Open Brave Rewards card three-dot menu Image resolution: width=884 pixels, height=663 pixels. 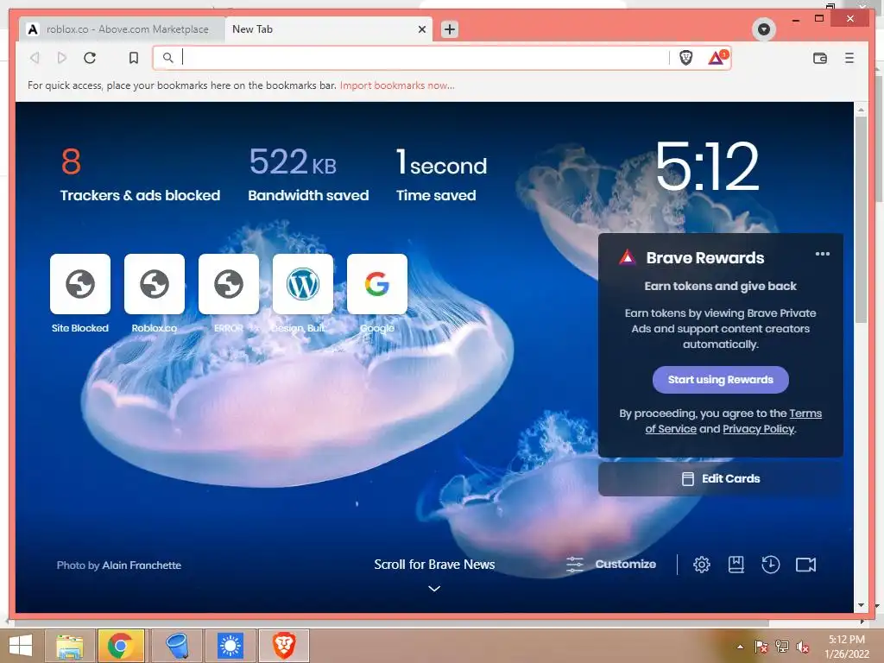coord(823,254)
